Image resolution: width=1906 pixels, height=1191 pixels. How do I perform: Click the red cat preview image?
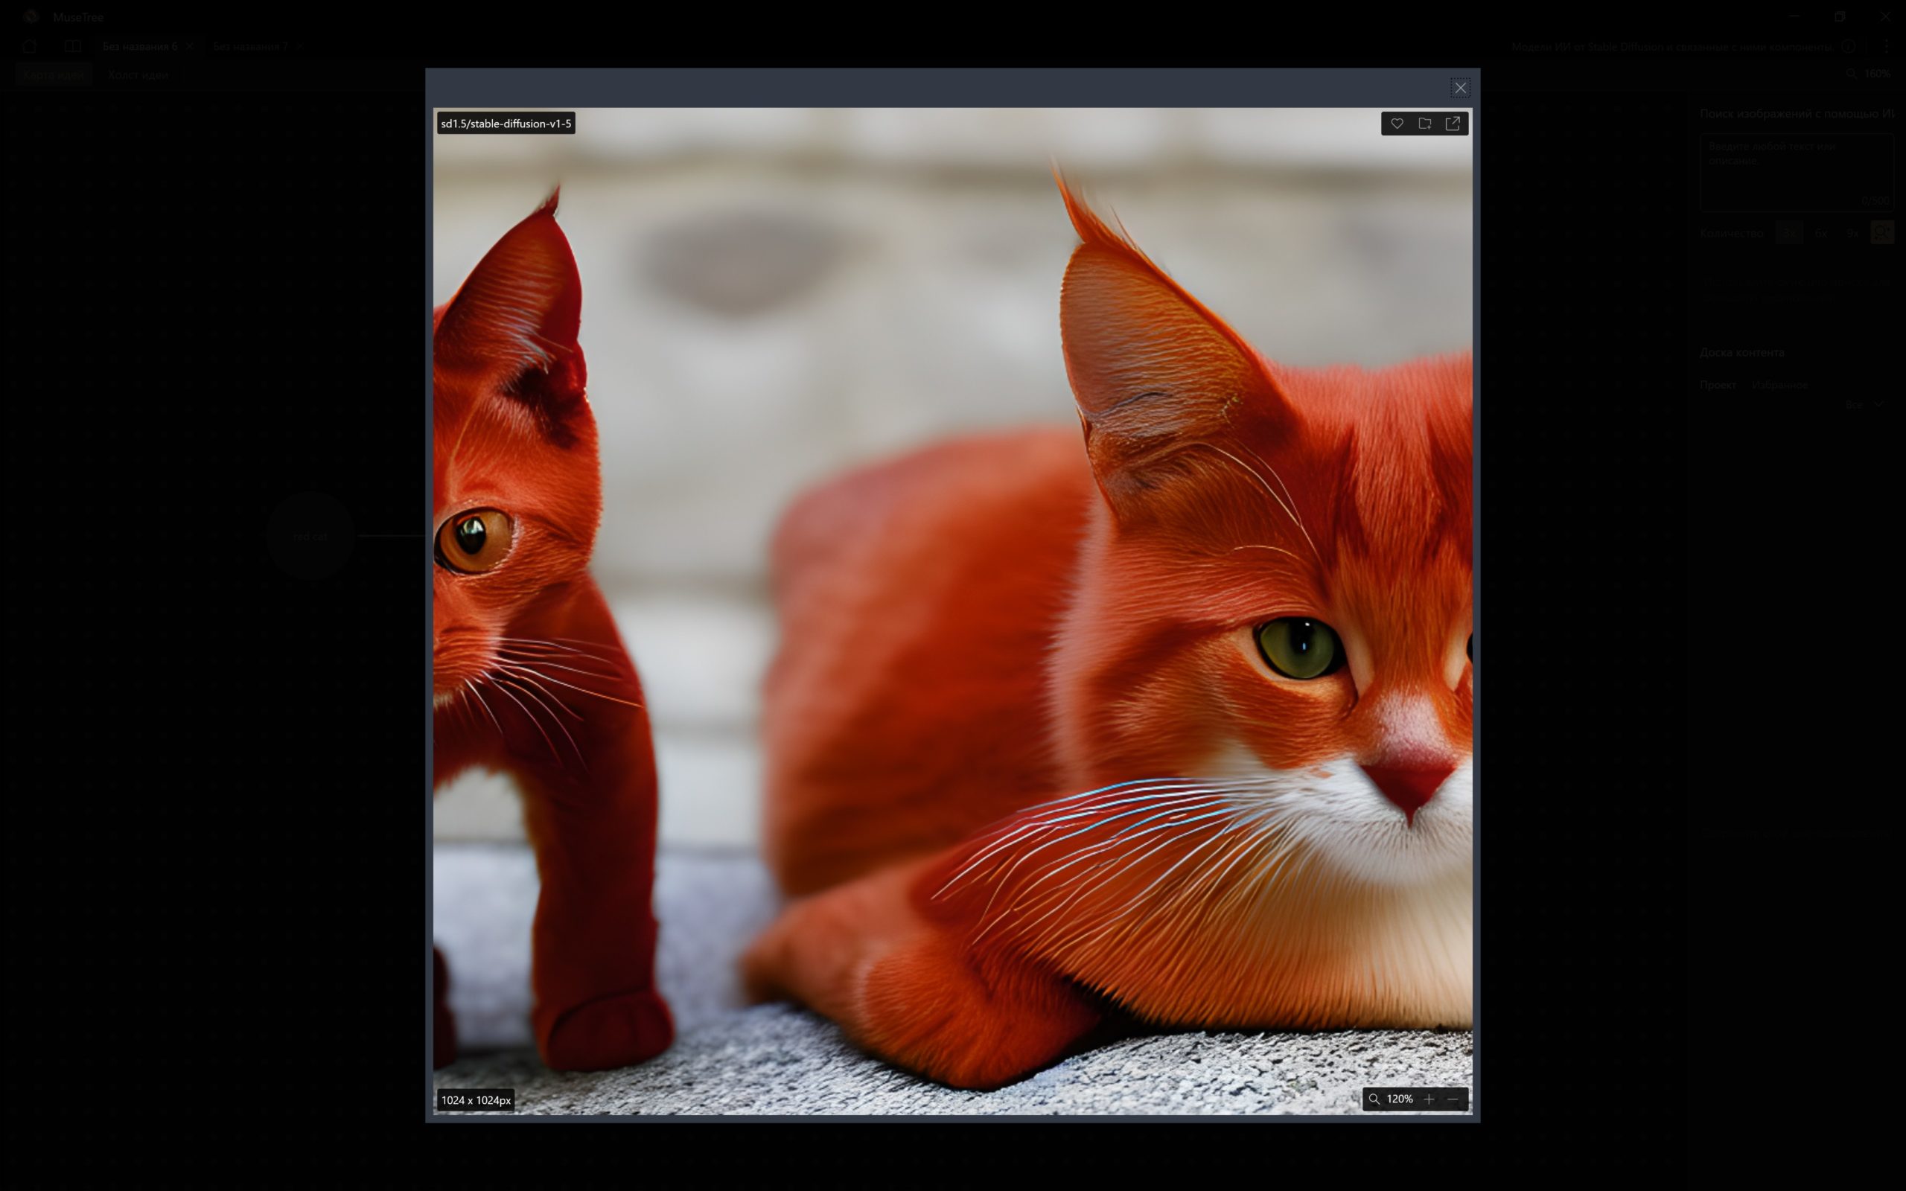point(952,610)
